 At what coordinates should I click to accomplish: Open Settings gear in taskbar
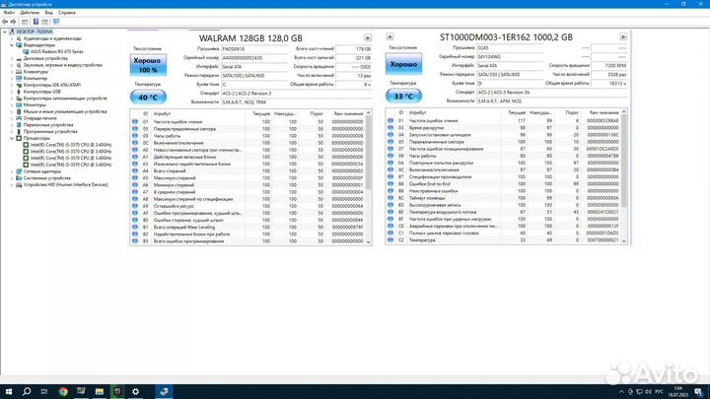135,391
